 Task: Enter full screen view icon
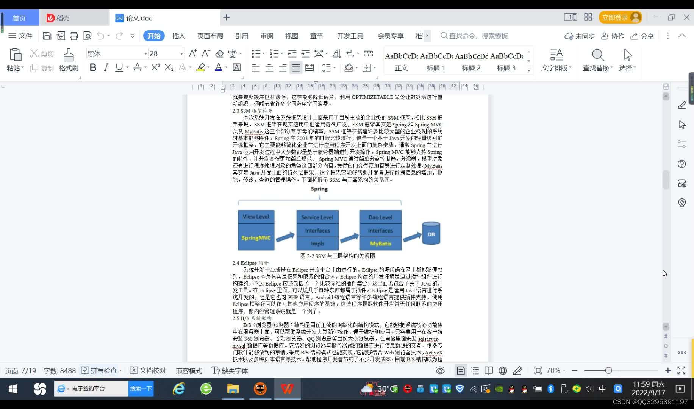681,370
